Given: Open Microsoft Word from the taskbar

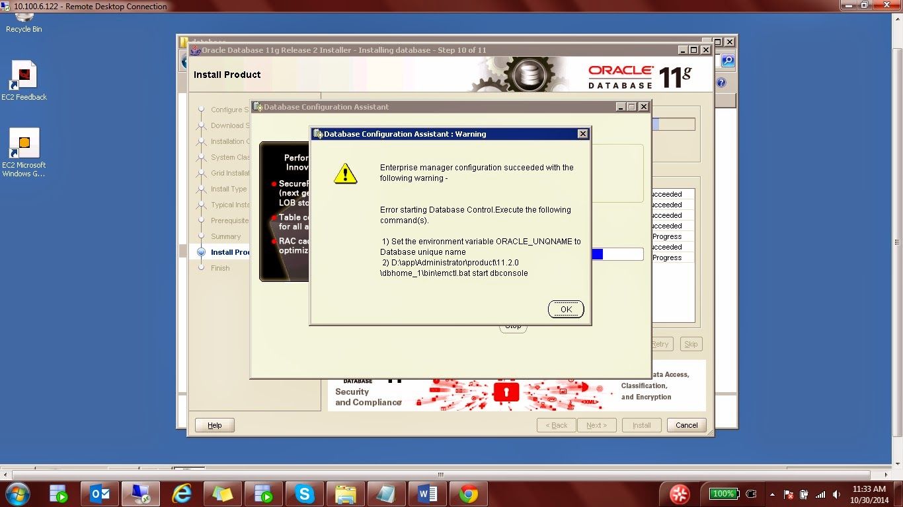Looking at the screenshot, I should pyautogui.click(x=428, y=494).
